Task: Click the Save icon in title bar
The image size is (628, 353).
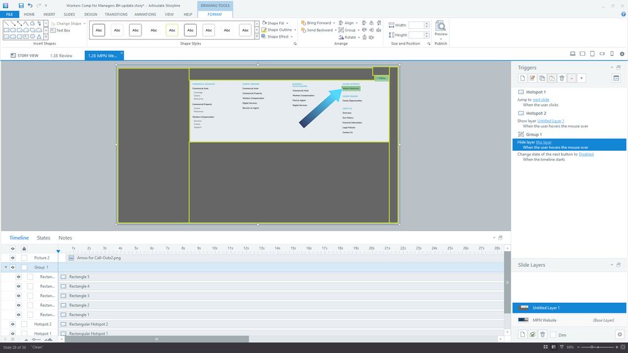Action: pos(21,5)
